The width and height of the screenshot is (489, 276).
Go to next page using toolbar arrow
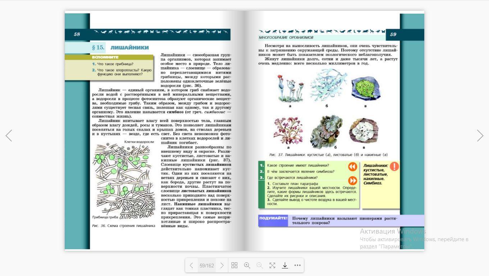[x=222, y=266]
